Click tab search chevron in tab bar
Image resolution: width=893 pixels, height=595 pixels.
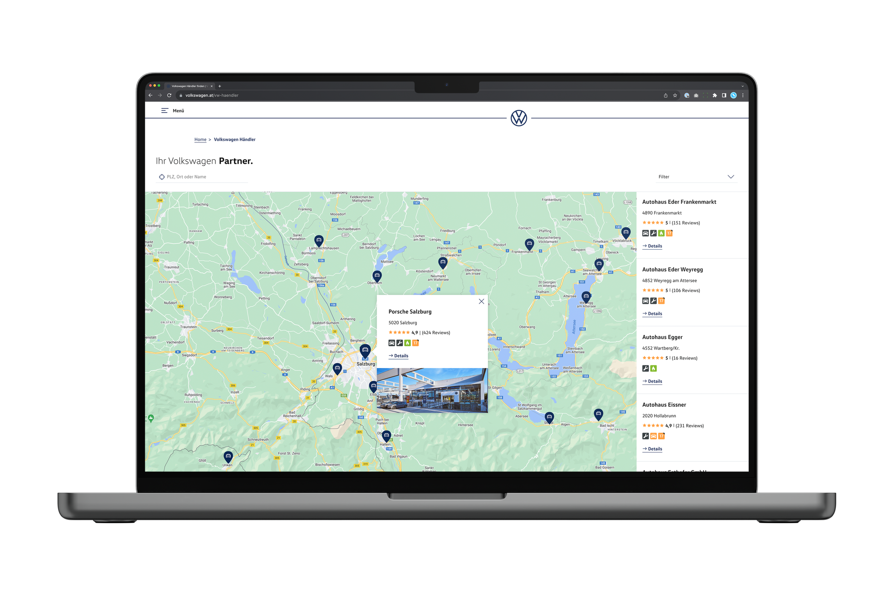742,86
